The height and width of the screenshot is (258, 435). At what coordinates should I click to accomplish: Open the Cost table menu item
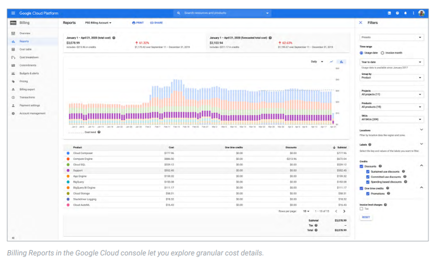[26, 49]
